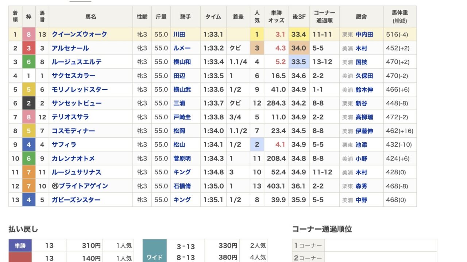Open trainer 国枝 page

click(x=361, y=62)
